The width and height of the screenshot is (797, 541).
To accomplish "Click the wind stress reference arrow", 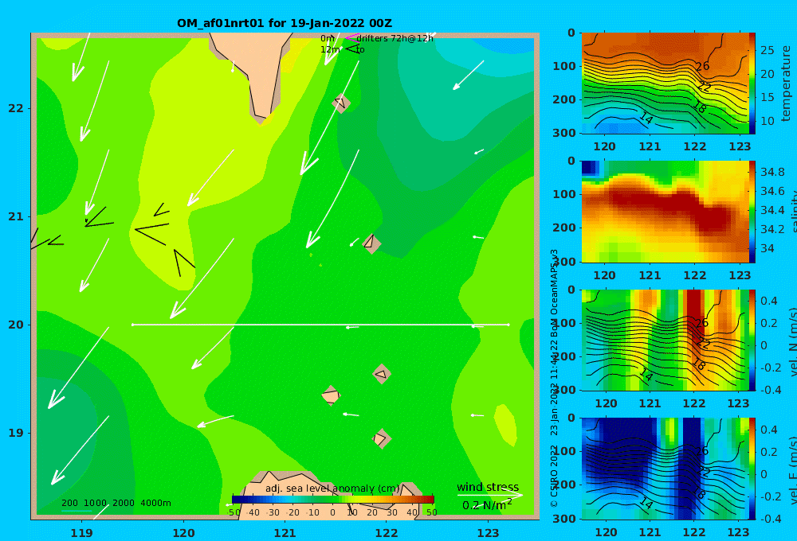I will coord(489,495).
